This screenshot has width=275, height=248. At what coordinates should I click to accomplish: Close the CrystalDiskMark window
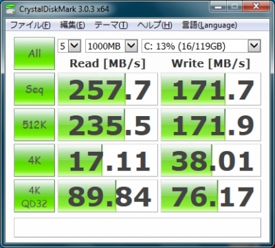pos(256,7)
